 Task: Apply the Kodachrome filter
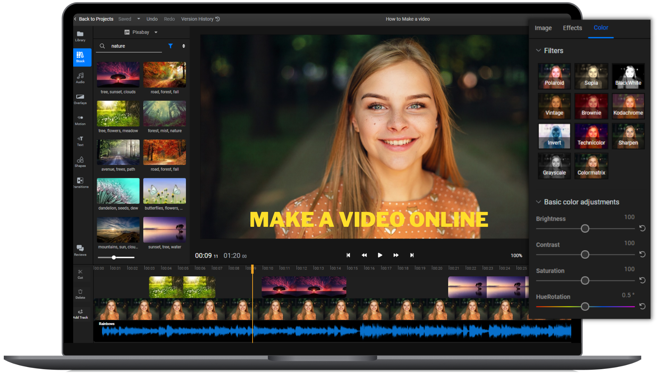point(628,106)
